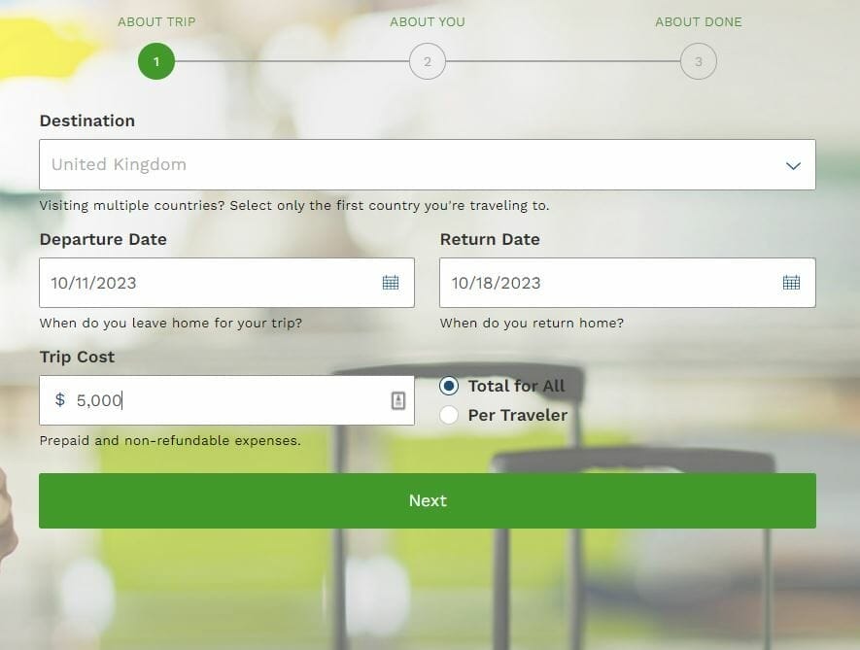Open the Departure Date calendar icon
This screenshot has height=650, width=860.
click(x=391, y=283)
